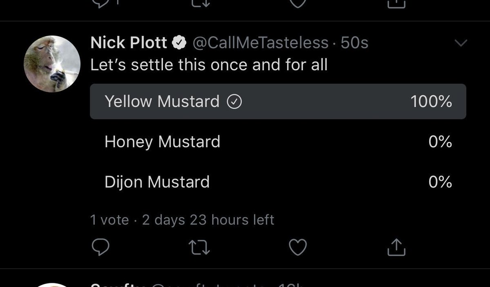Choose the Honey Mustard poll option

[x=278, y=142]
